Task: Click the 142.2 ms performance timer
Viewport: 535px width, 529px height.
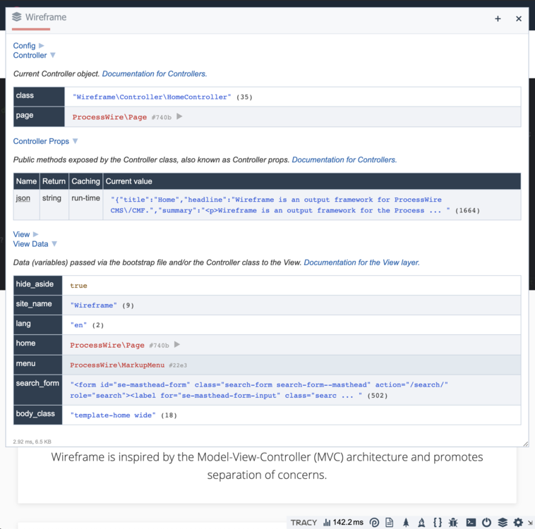Action: 343,523
